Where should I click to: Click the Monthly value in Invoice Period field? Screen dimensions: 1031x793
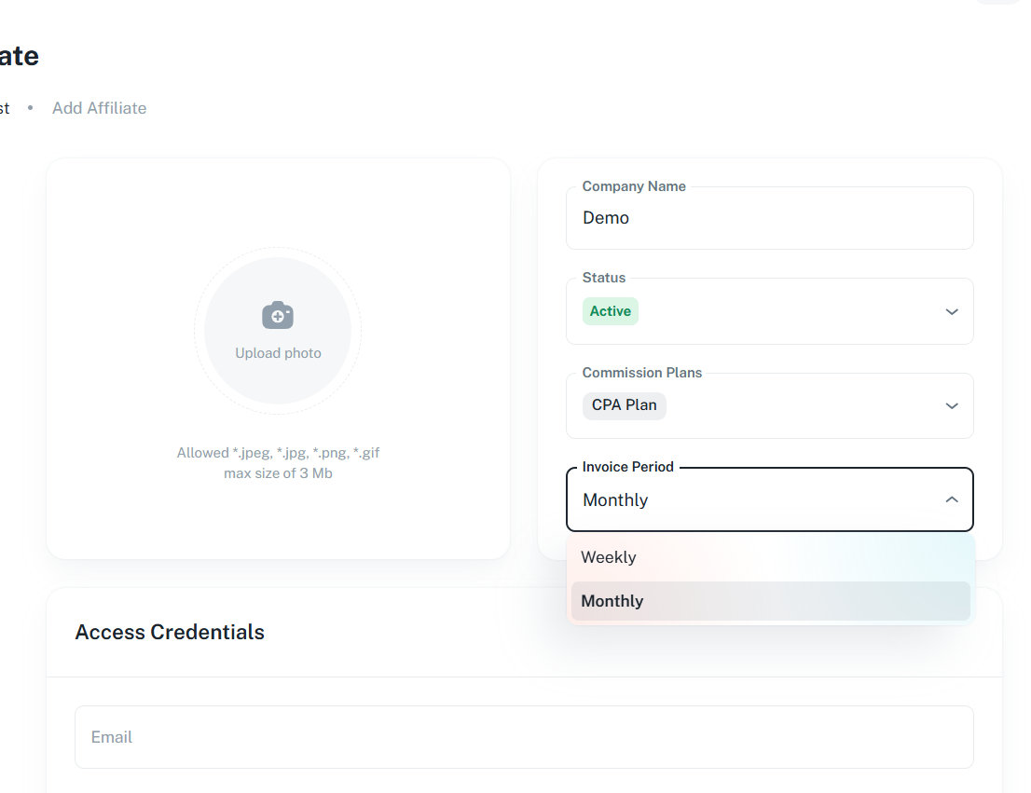pos(615,500)
